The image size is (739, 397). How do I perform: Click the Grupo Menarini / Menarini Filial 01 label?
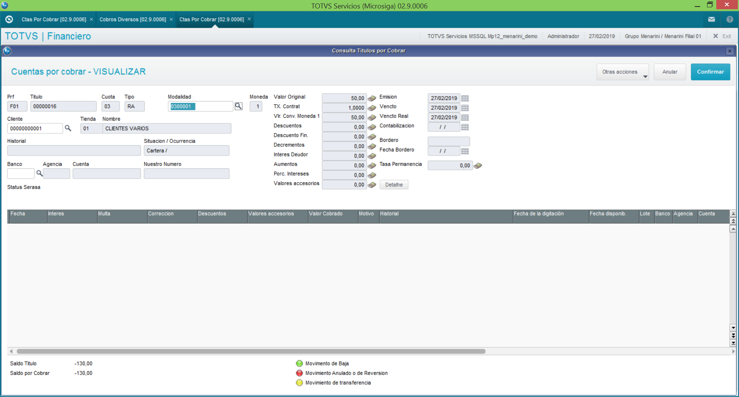(663, 36)
